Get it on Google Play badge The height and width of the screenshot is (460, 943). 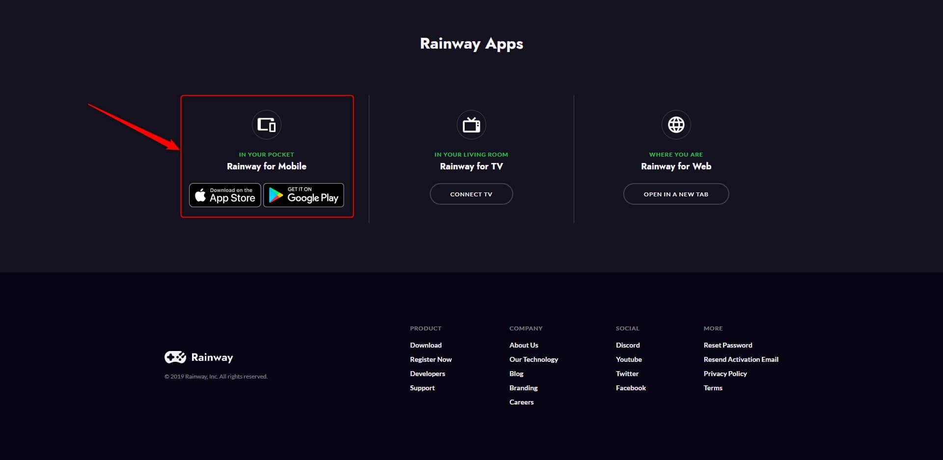click(304, 195)
